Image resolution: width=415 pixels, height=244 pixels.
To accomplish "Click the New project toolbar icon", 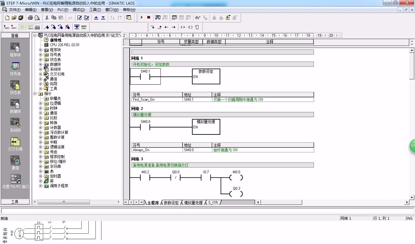I will tap(7, 18).
